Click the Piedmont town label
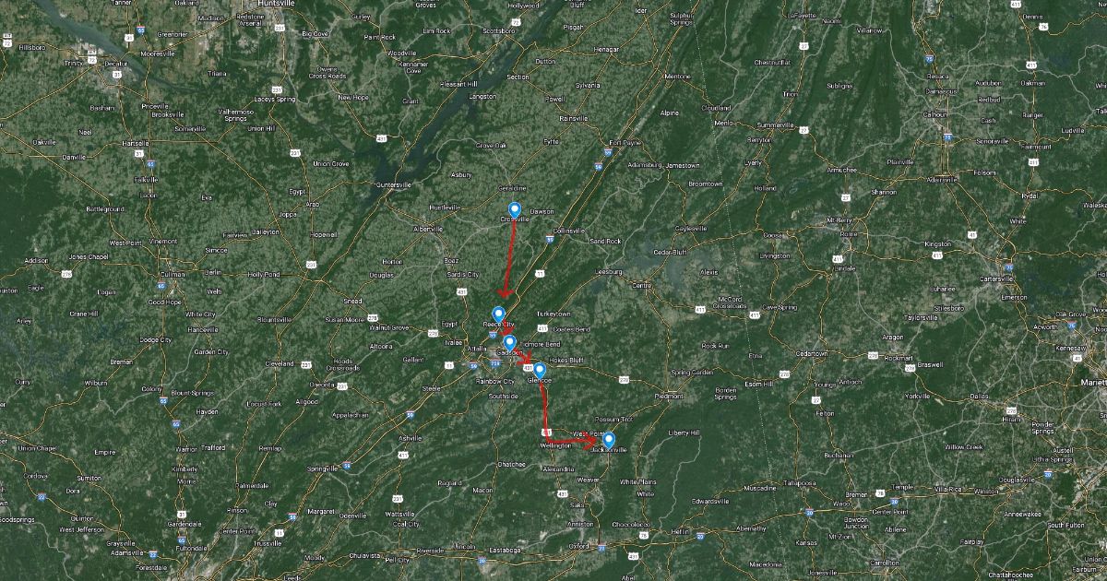The image size is (1107, 581). point(669,397)
